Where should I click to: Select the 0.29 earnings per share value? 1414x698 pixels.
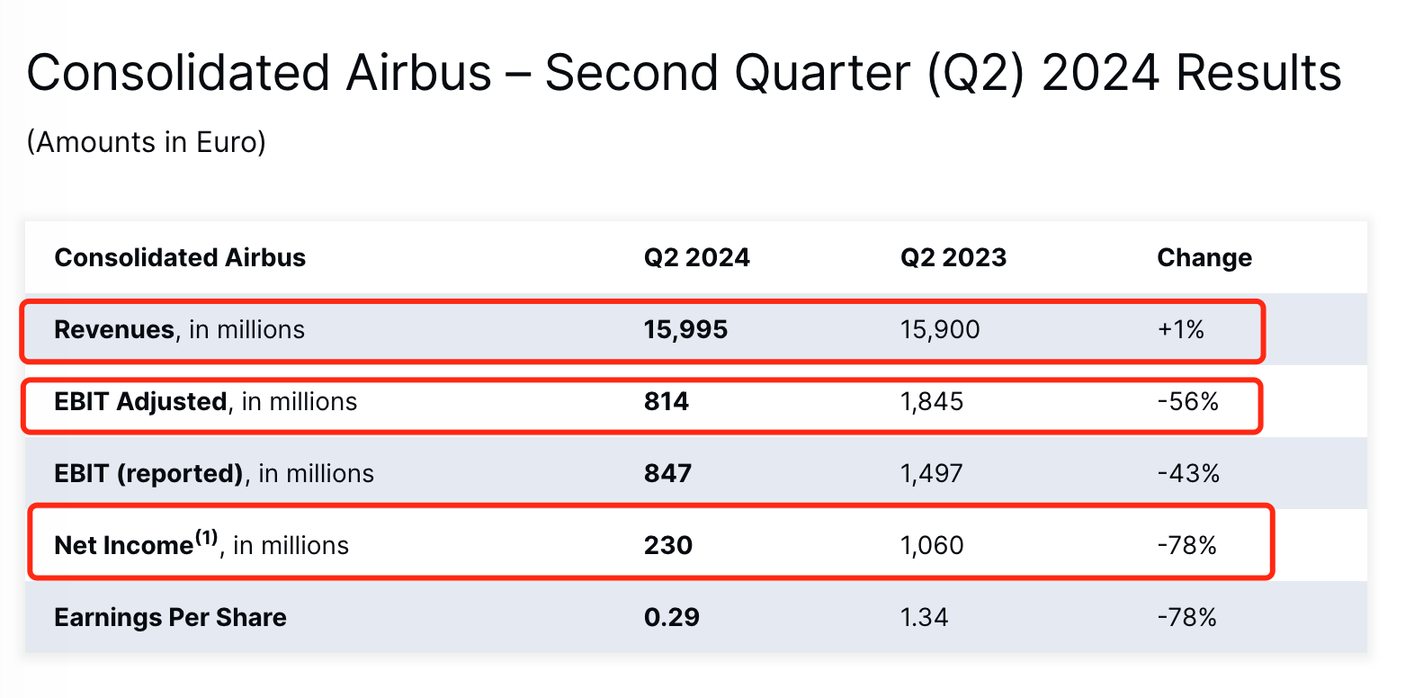click(x=671, y=618)
